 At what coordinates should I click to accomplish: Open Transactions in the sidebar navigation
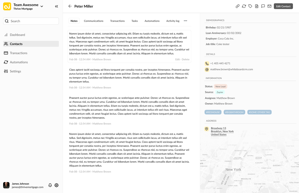point(19,53)
